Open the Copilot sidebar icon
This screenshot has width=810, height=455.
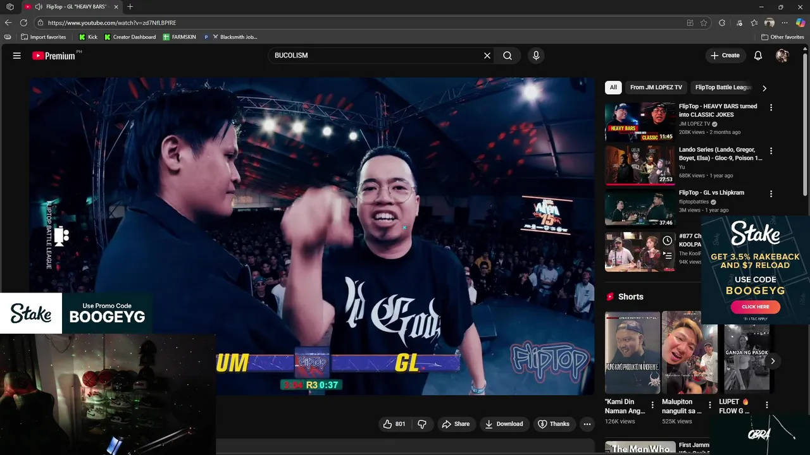[x=801, y=23]
